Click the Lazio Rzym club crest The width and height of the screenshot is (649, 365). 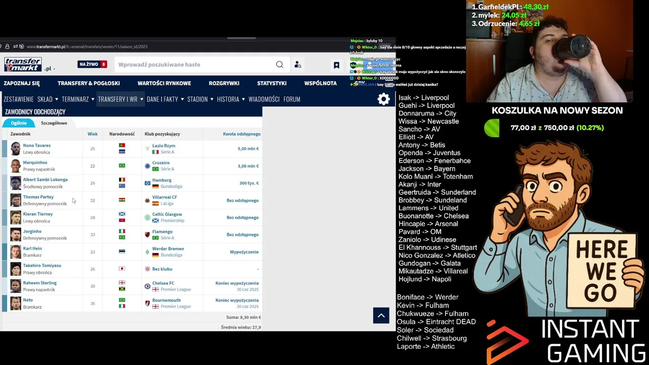point(148,149)
